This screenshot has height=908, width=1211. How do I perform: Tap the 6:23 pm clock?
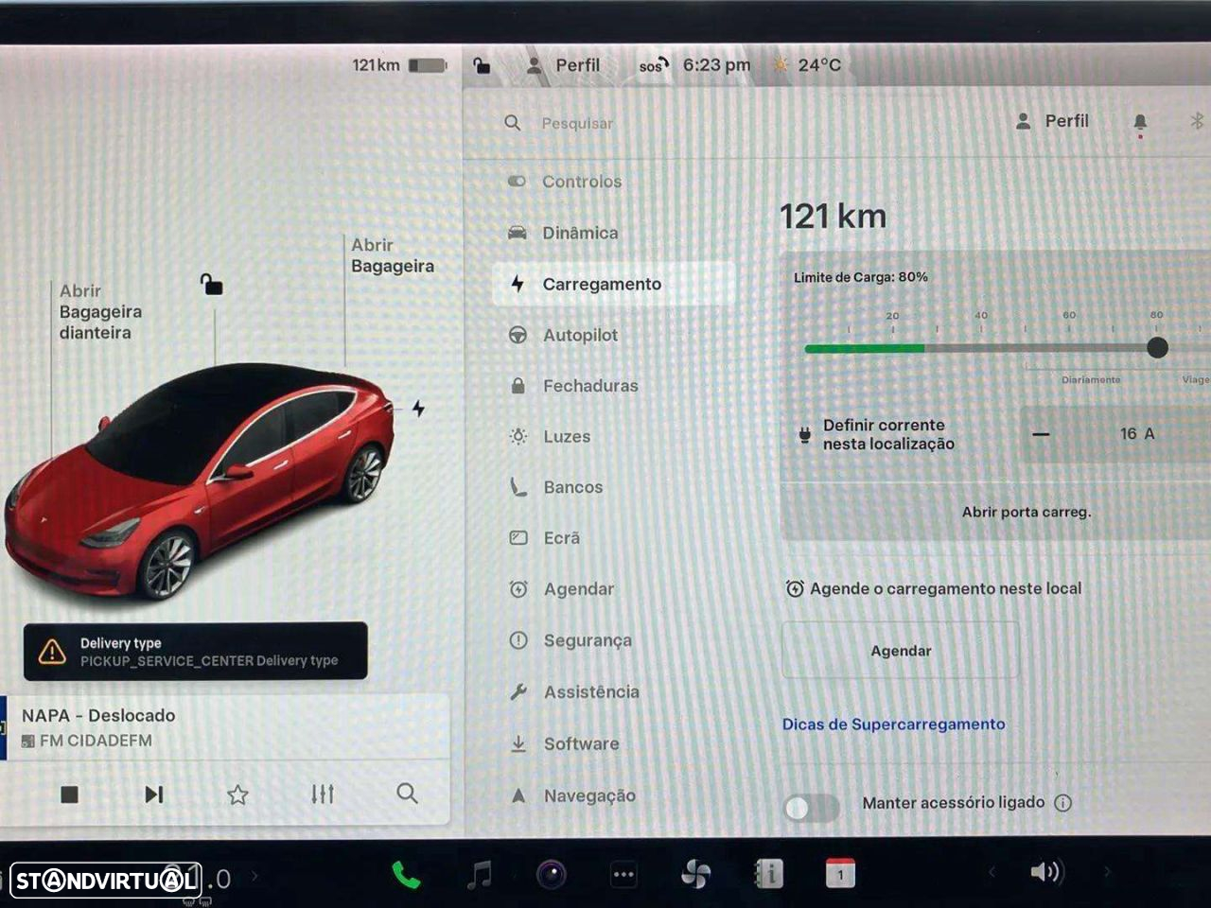pyautogui.click(x=716, y=65)
